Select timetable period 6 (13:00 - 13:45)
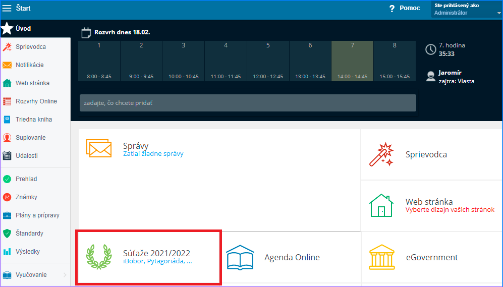 (310, 61)
